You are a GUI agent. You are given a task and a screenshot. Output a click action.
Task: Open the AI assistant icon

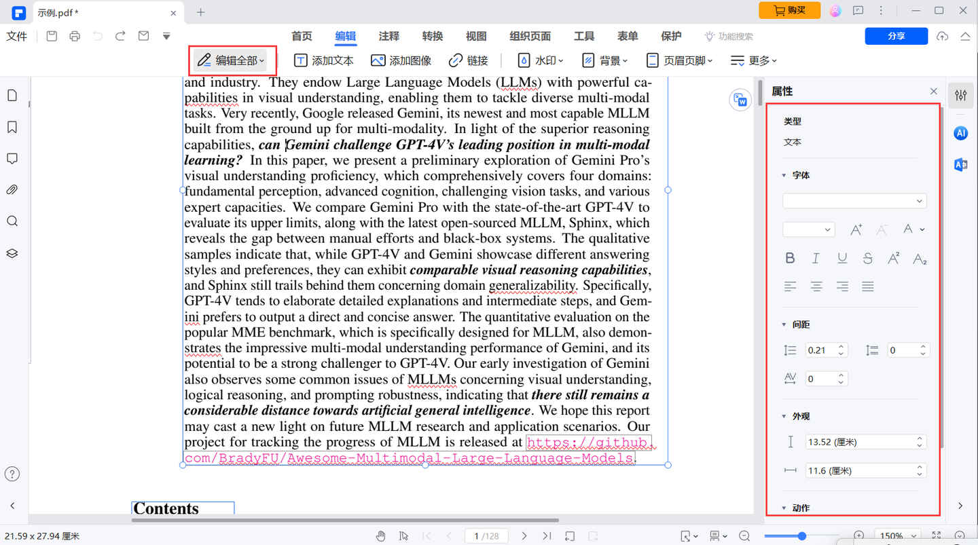[961, 133]
